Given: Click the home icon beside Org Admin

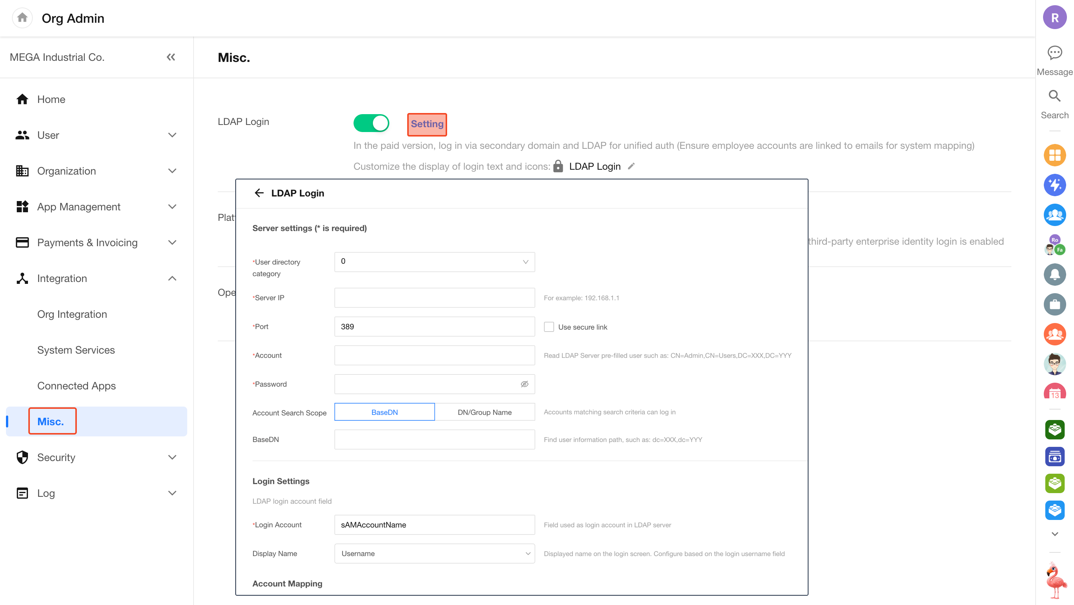Looking at the screenshot, I should click(x=22, y=18).
